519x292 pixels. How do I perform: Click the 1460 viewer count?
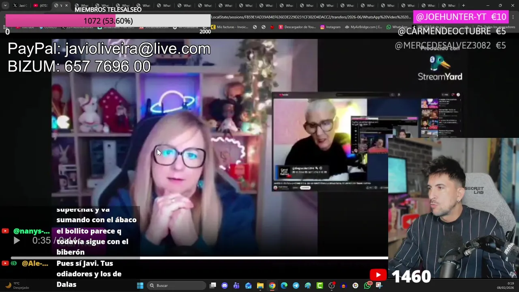tap(411, 277)
